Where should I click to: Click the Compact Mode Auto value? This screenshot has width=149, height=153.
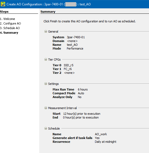[x=81, y=93]
